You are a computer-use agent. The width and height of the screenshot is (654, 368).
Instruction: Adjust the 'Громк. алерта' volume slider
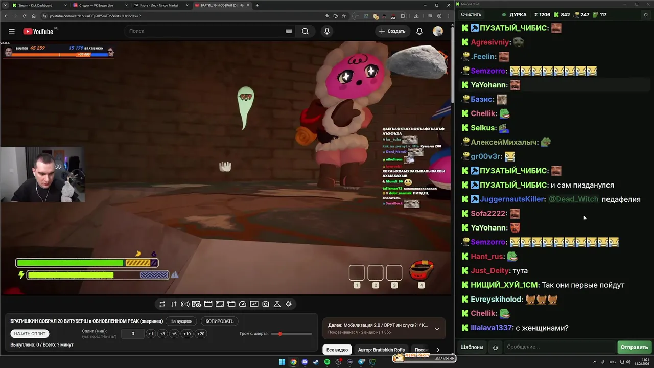click(292, 334)
